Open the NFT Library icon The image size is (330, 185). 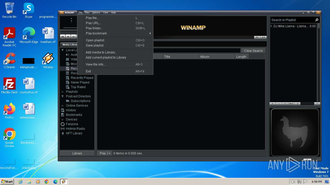(63, 133)
